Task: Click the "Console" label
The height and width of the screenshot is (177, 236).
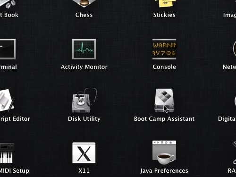Action: pyautogui.click(x=164, y=67)
